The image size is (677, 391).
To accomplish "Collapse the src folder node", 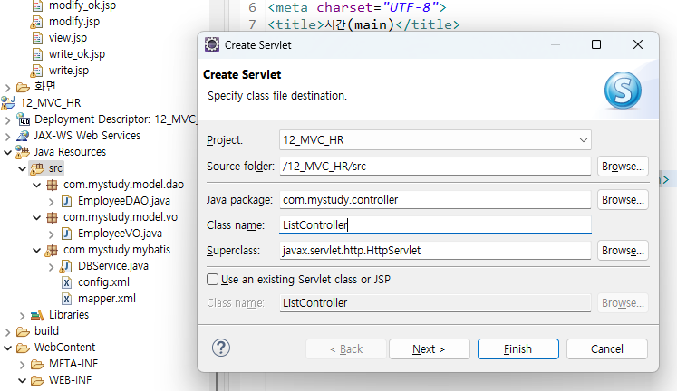I will tap(23, 168).
